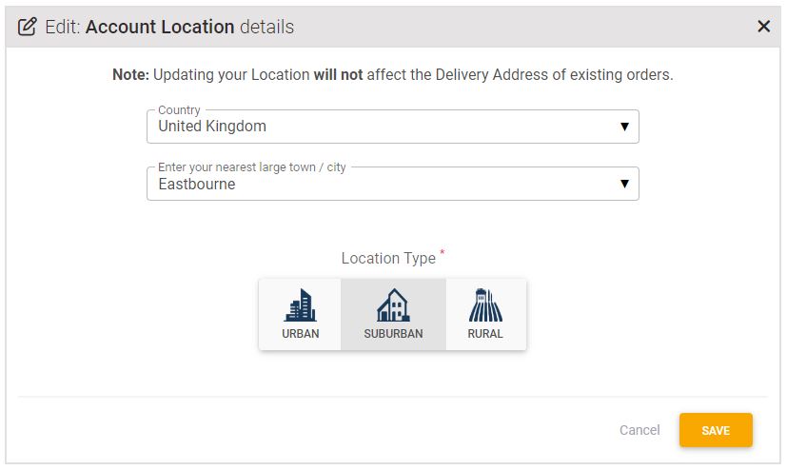Image resolution: width=787 pixels, height=470 pixels.
Task: Choose the RURAL text label option
Action: click(485, 334)
